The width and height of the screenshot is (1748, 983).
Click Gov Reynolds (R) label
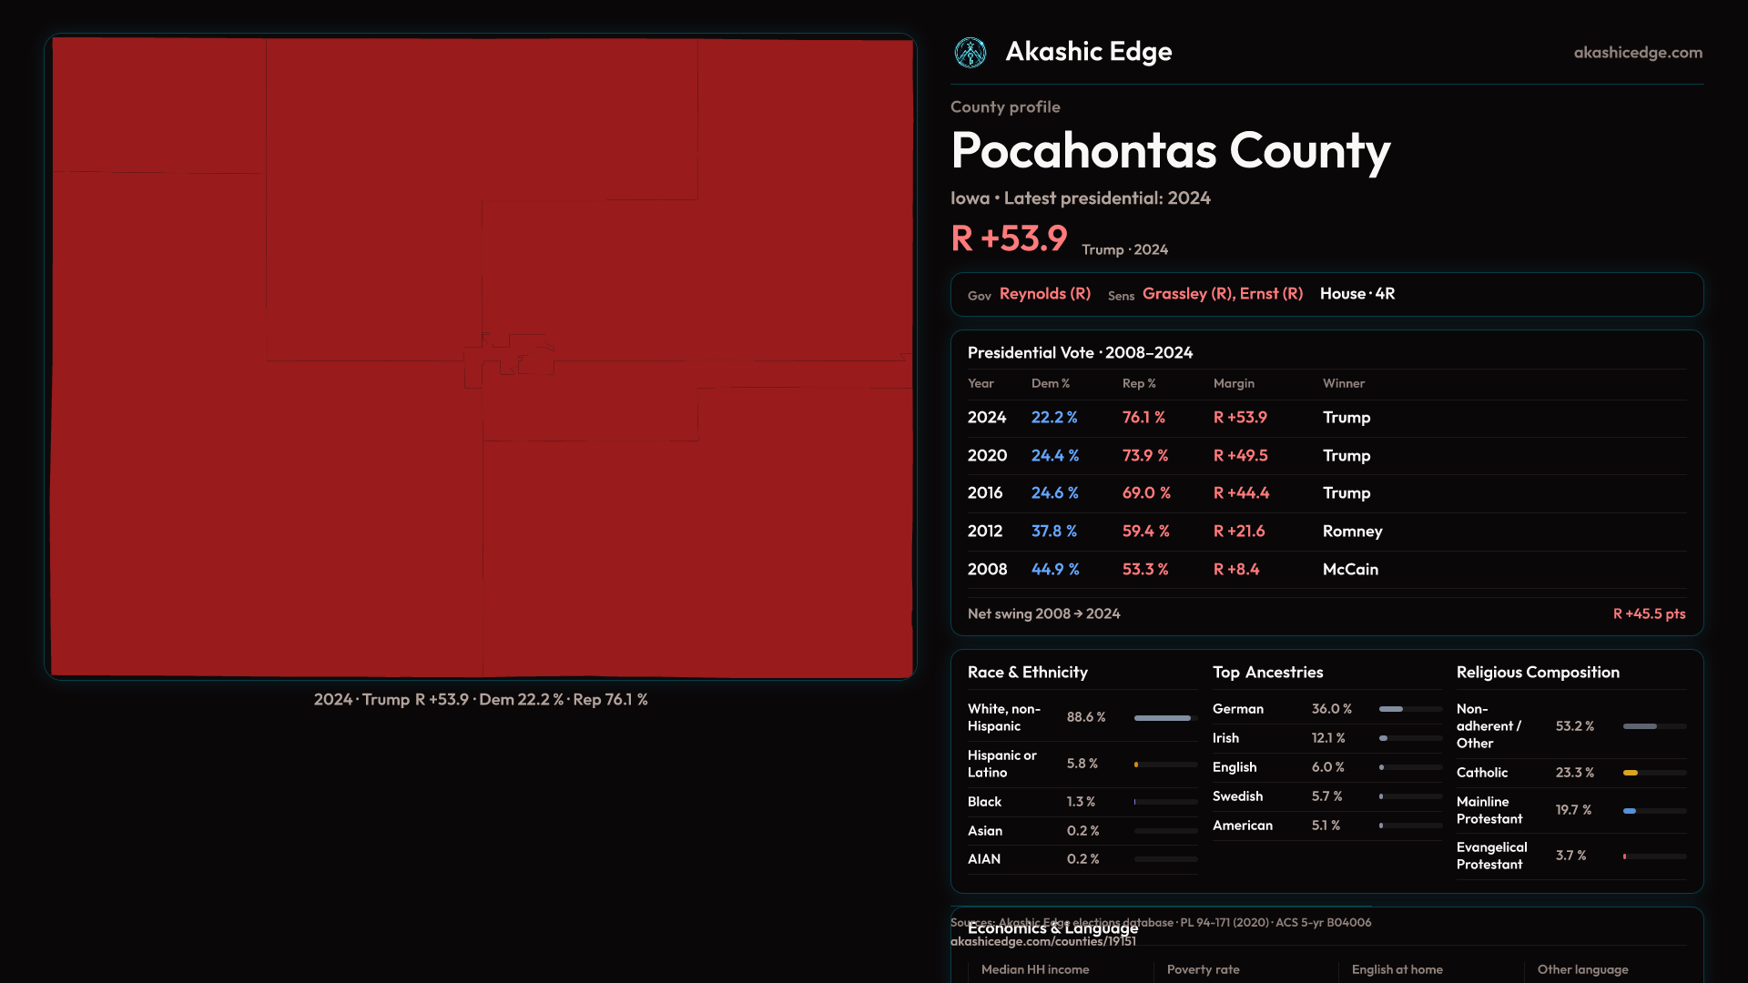(x=1043, y=294)
